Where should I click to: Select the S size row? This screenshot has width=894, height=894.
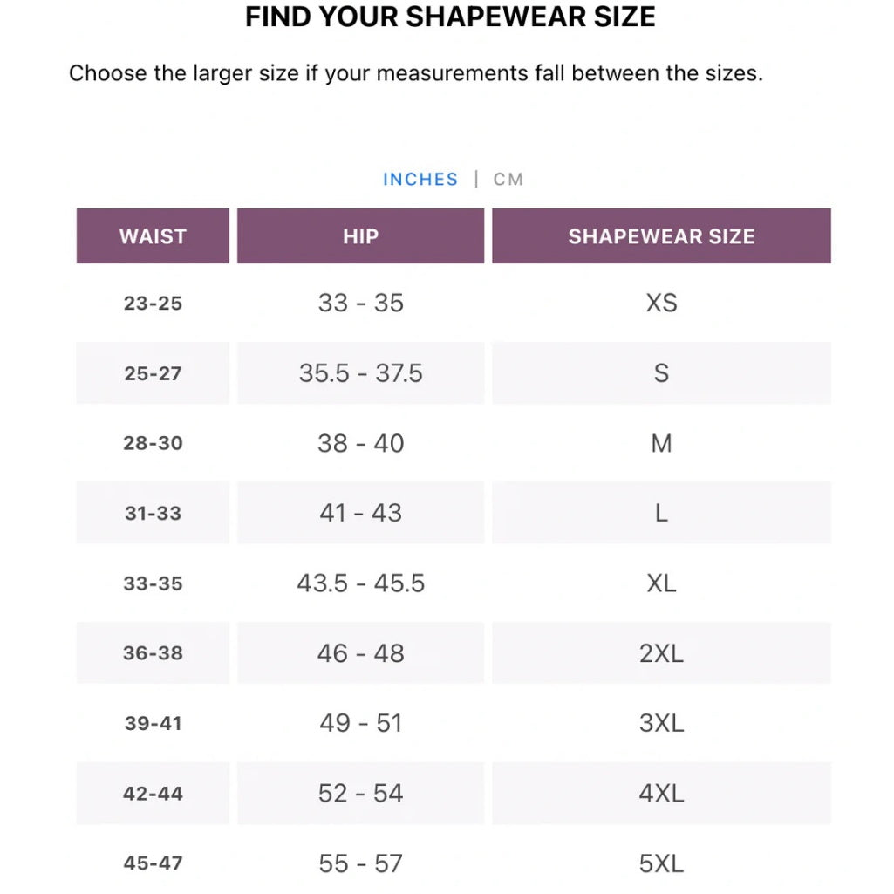click(x=661, y=373)
